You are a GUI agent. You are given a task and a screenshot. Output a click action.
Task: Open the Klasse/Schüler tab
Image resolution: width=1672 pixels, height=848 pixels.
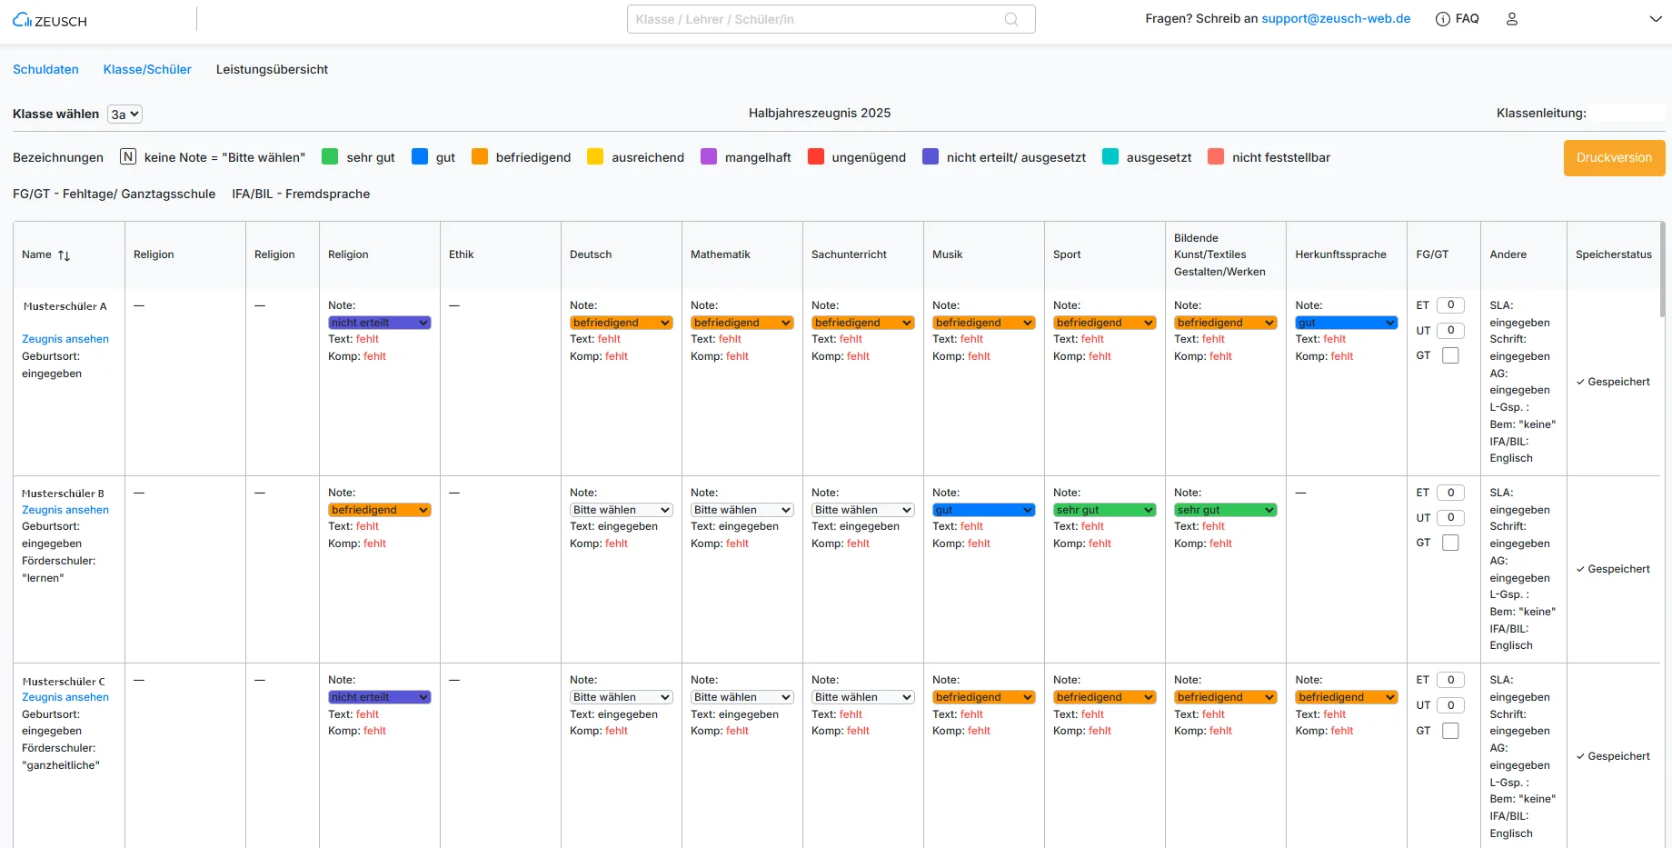pos(147,69)
